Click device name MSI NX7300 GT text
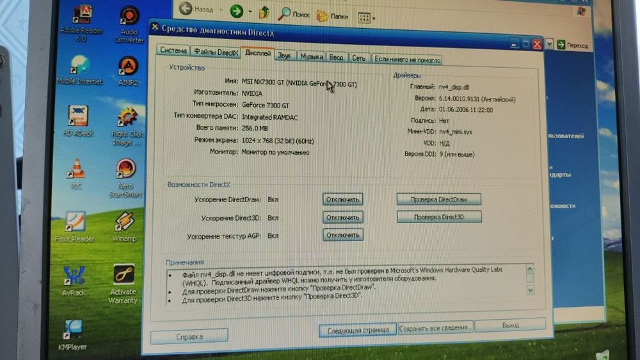640x360 pixels. (x=299, y=83)
